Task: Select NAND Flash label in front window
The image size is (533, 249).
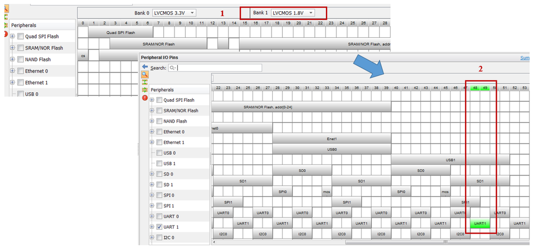Action: [175, 121]
